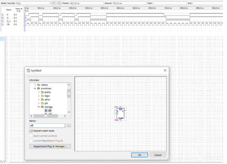
Task: Click the symbol Name input field
Action: (47, 126)
